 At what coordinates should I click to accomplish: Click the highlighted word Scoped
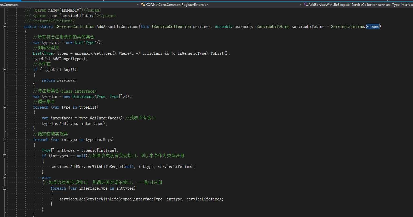point(373,27)
